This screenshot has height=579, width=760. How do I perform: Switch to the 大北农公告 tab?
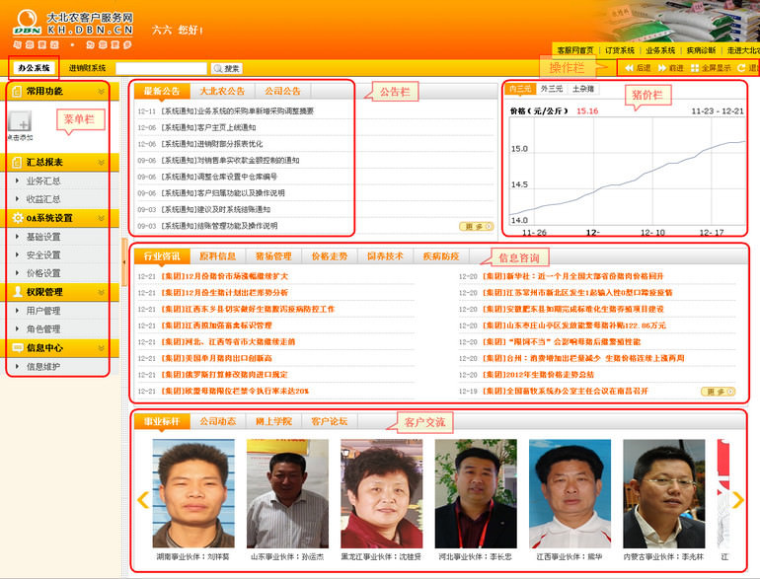point(222,90)
